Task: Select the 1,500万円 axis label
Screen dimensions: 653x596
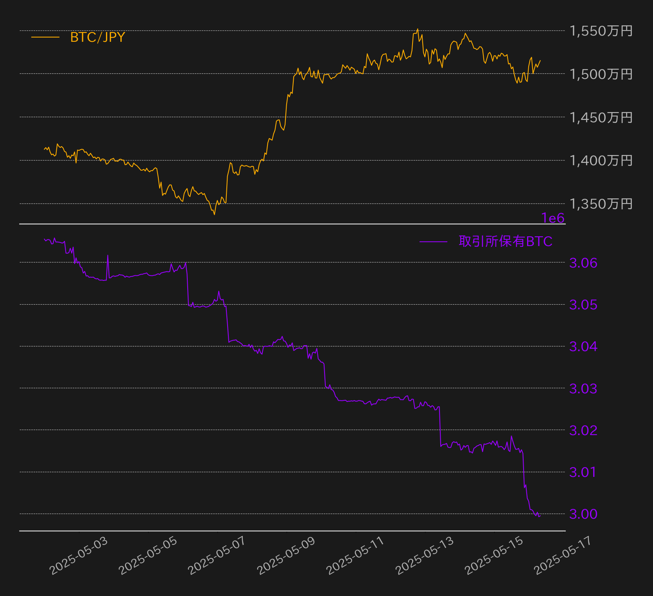Action: 601,74
